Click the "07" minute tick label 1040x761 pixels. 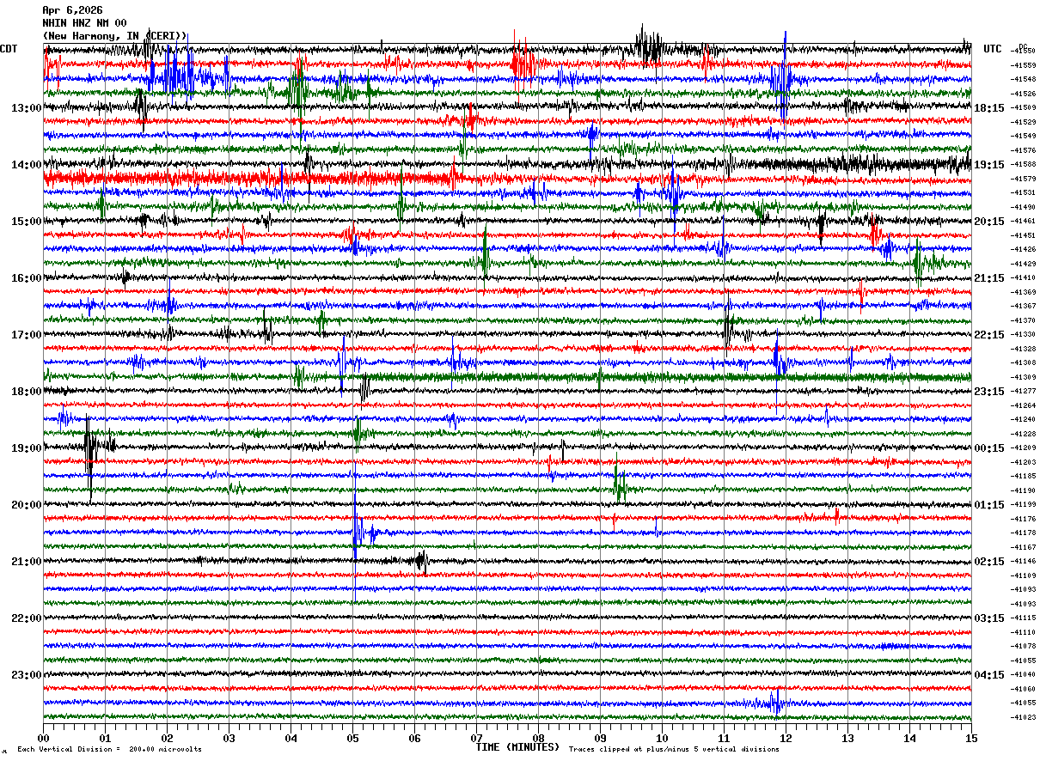coord(476,739)
